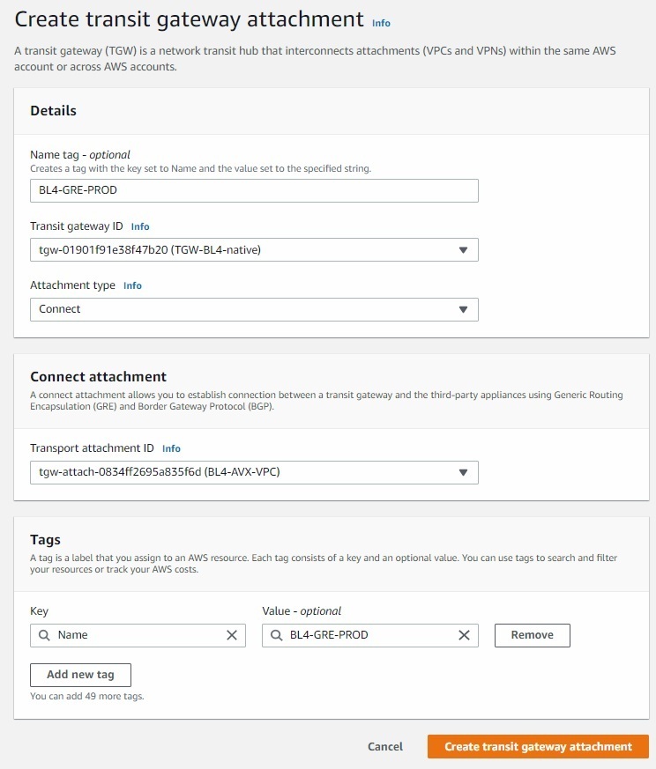Open Info link beside page title

click(381, 23)
